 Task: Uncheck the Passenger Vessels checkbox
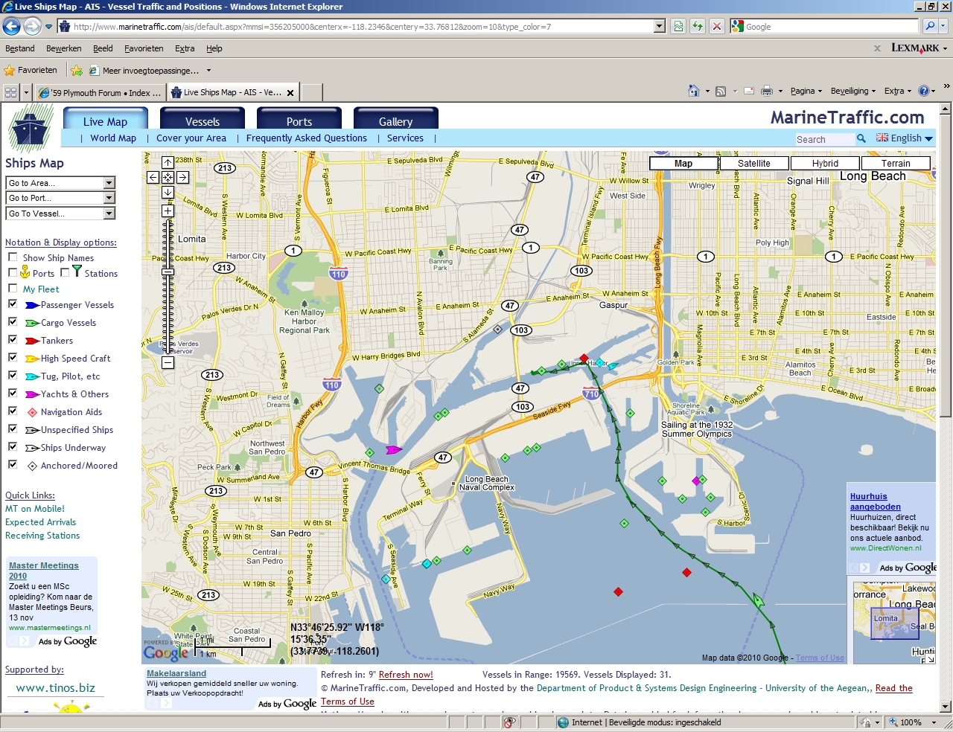13,304
